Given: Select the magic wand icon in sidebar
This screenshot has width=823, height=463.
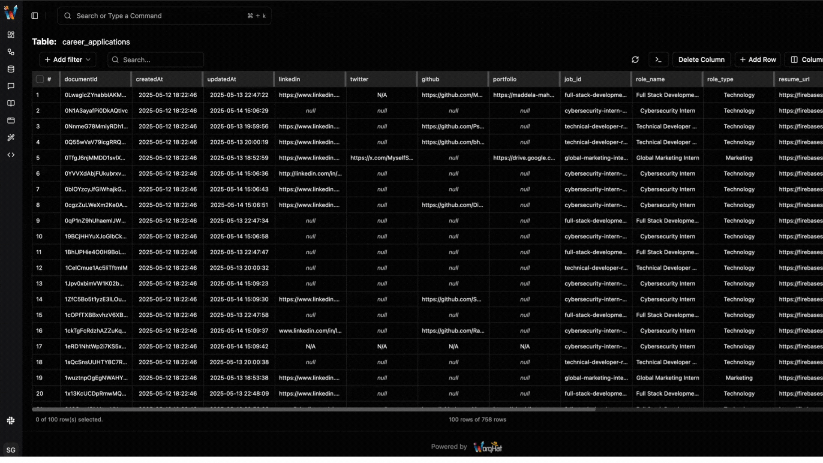Looking at the screenshot, I should (x=11, y=138).
